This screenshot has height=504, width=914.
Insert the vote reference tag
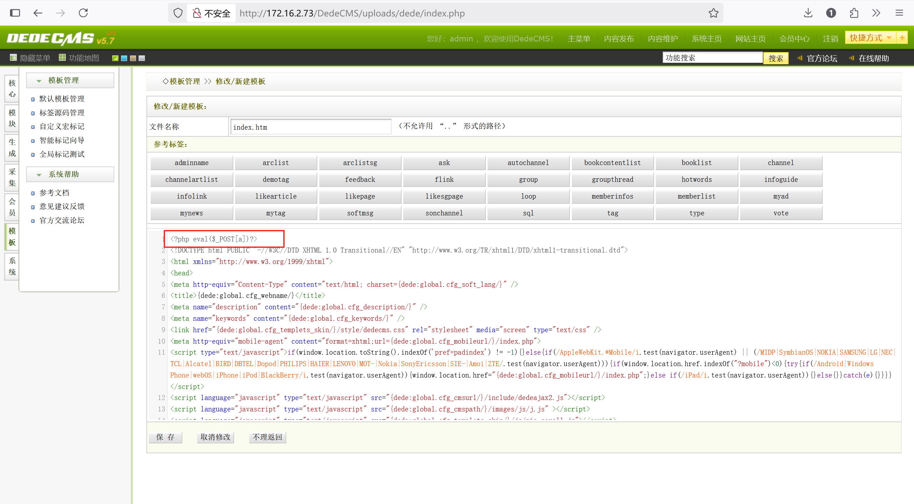[781, 213]
